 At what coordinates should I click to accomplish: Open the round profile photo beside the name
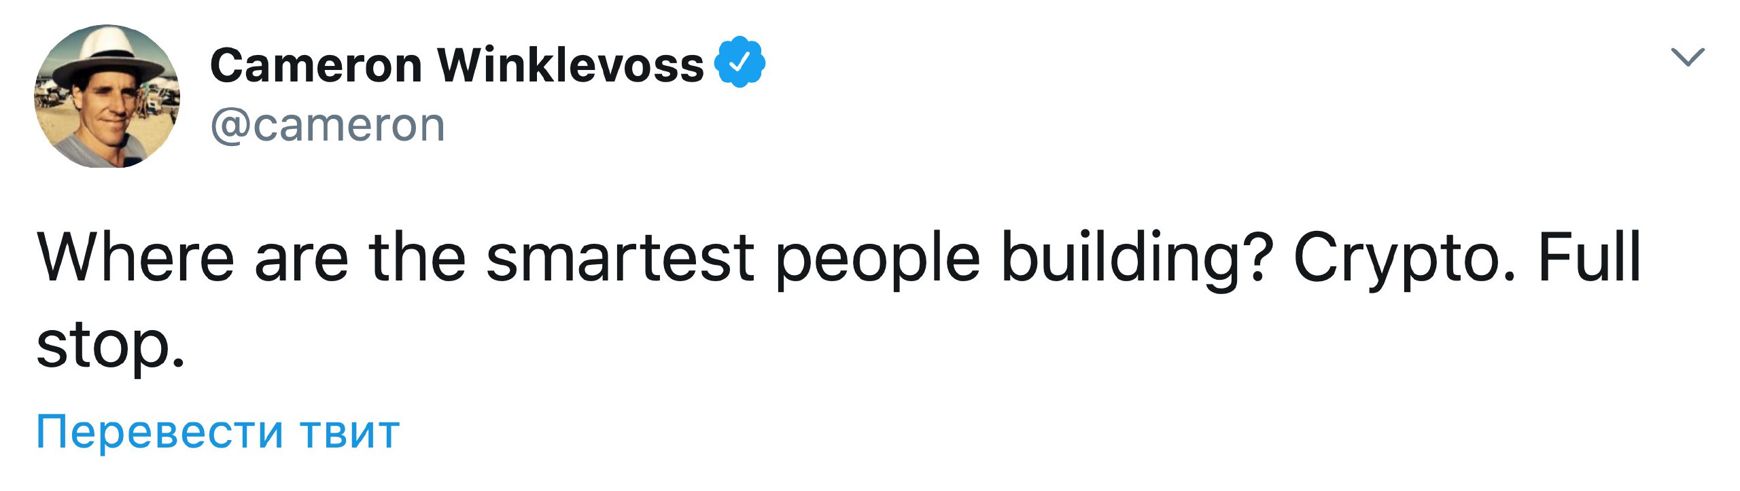click(107, 96)
